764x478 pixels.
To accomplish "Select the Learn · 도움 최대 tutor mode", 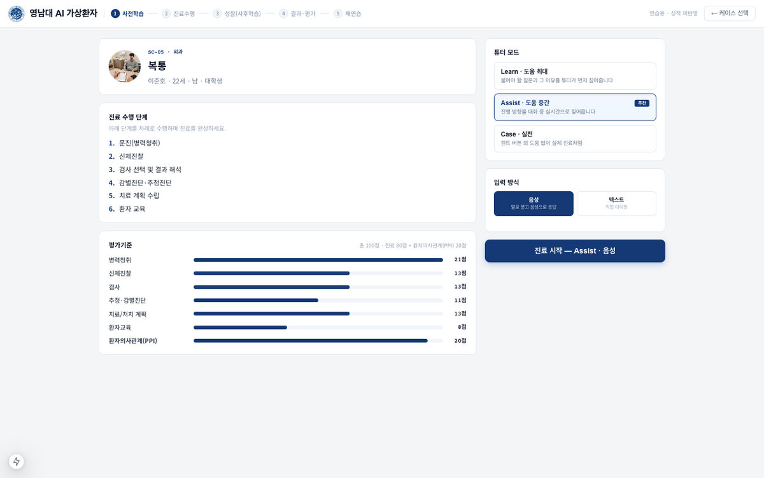I will (x=575, y=76).
